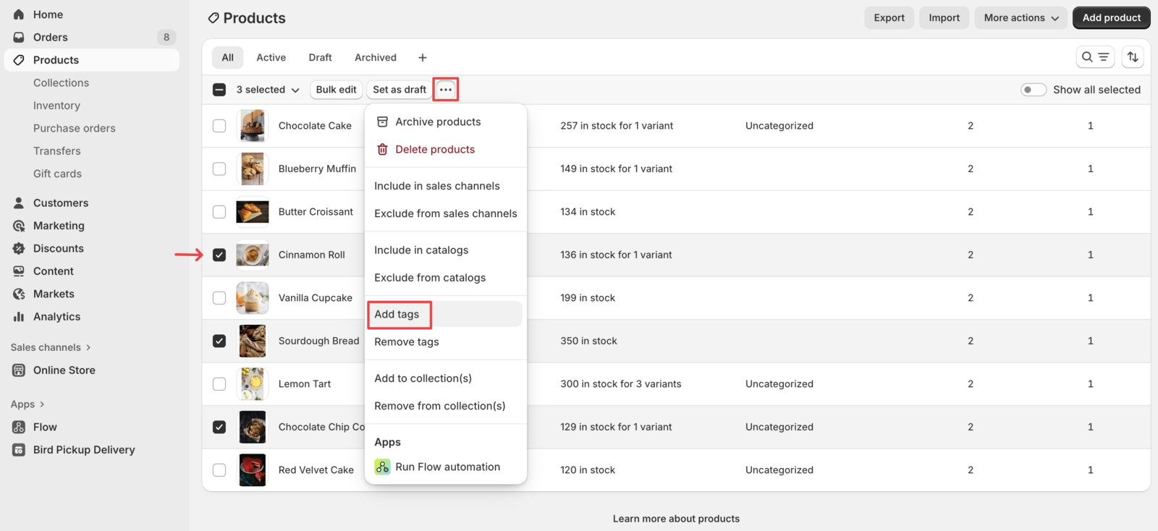Open search and filter products
This screenshot has width=1158, height=531.
tap(1095, 57)
